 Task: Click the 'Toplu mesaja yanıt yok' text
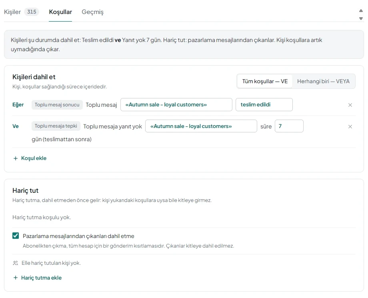click(113, 126)
